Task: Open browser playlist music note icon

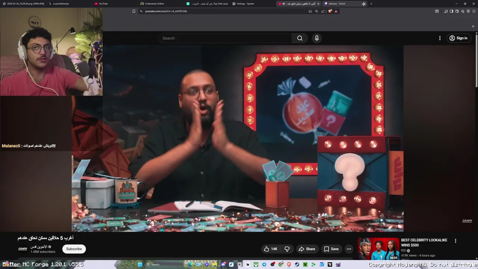Action: (446, 11)
